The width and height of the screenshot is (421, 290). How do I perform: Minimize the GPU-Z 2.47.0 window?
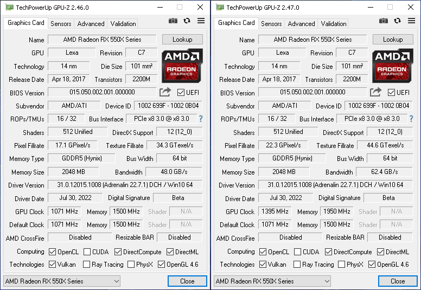pos(371,7)
